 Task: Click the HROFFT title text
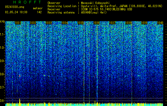(27, 2)
